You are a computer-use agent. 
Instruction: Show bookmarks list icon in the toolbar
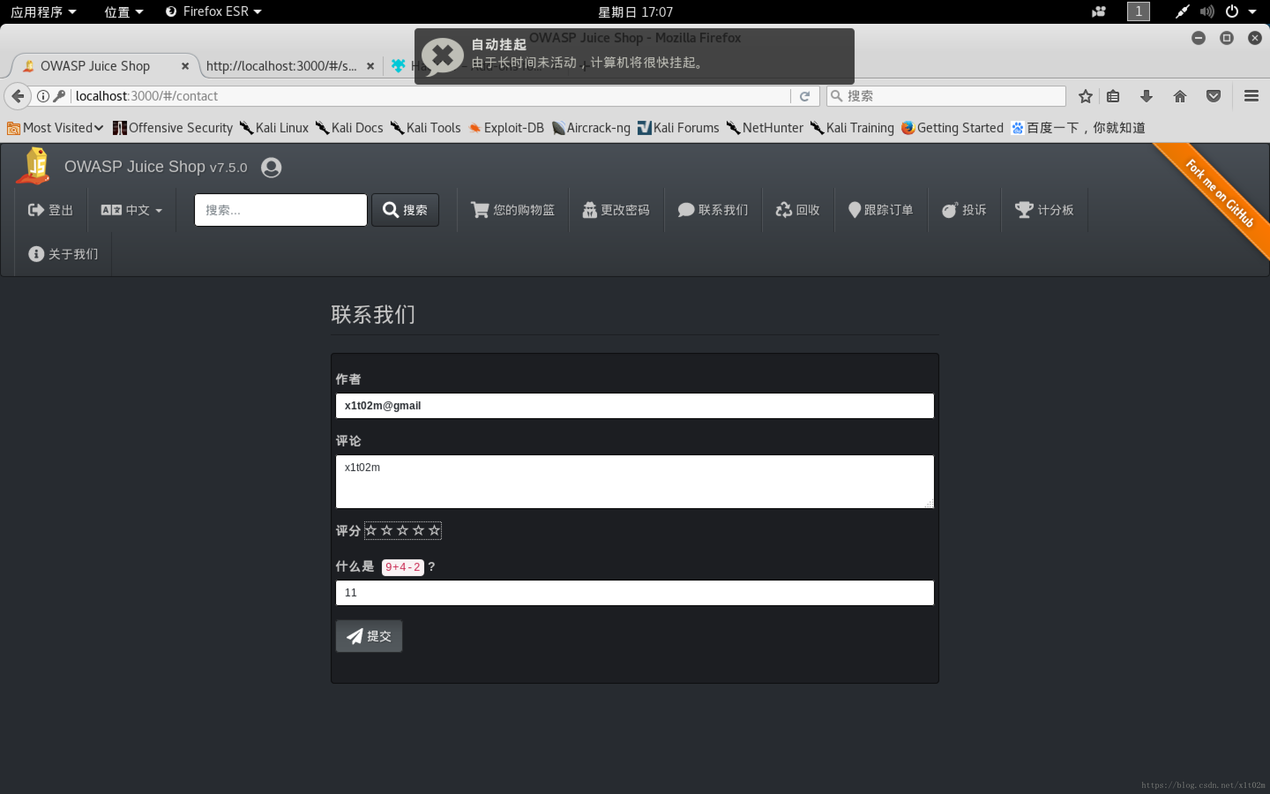pos(1113,96)
